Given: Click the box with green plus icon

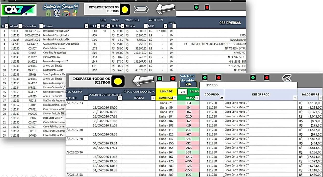Looking at the screenshot, I should click(74, 13).
